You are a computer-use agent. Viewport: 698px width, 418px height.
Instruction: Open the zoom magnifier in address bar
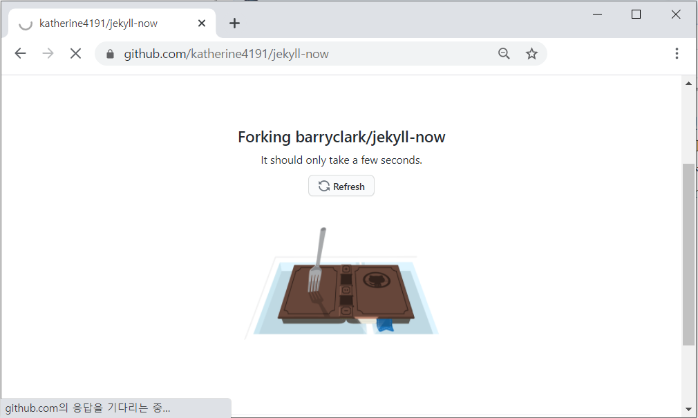pyautogui.click(x=504, y=54)
